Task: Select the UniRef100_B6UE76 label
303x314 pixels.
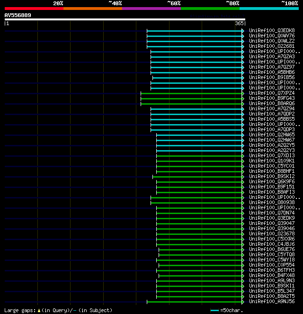Action: point(272,249)
